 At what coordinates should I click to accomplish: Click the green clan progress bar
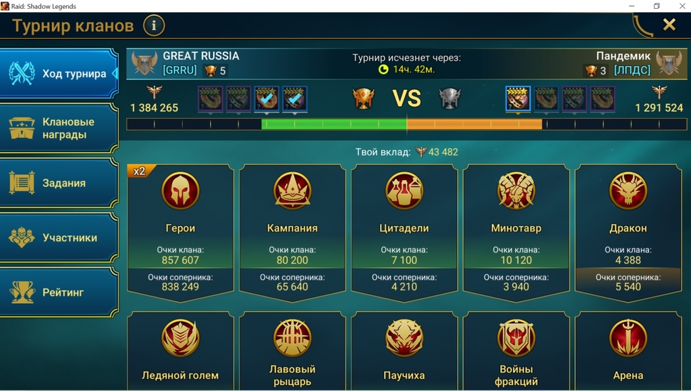coord(334,124)
